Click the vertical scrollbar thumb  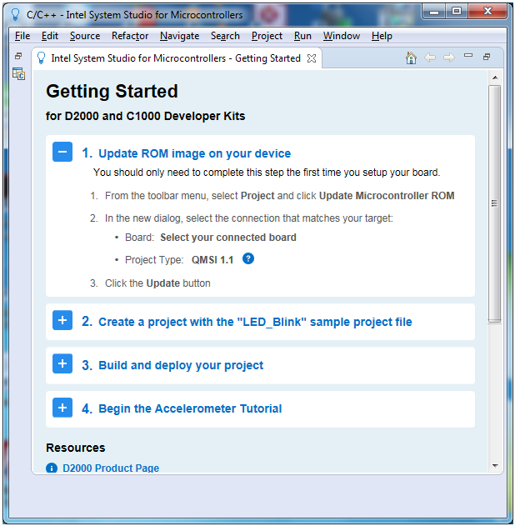click(x=494, y=203)
